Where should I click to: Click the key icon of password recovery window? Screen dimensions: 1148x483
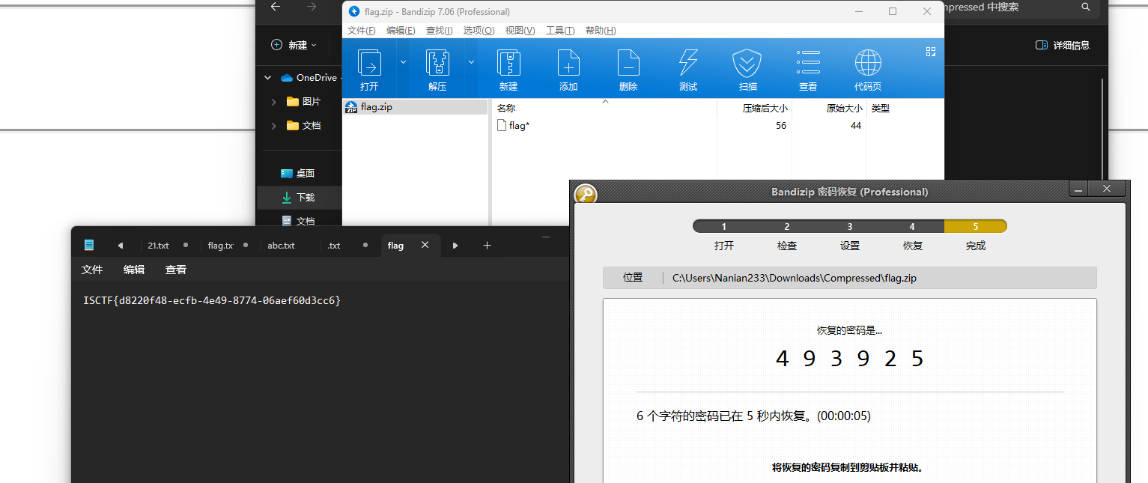(x=585, y=194)
